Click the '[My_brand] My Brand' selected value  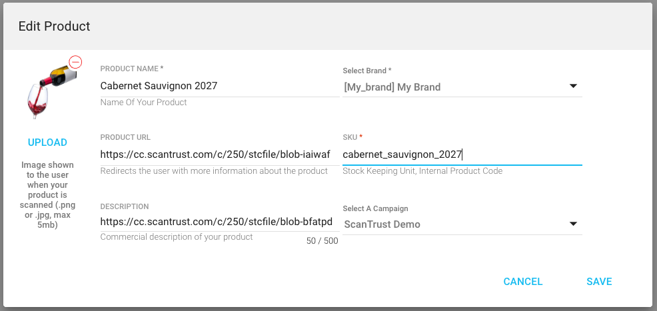(x=392, y=87)
